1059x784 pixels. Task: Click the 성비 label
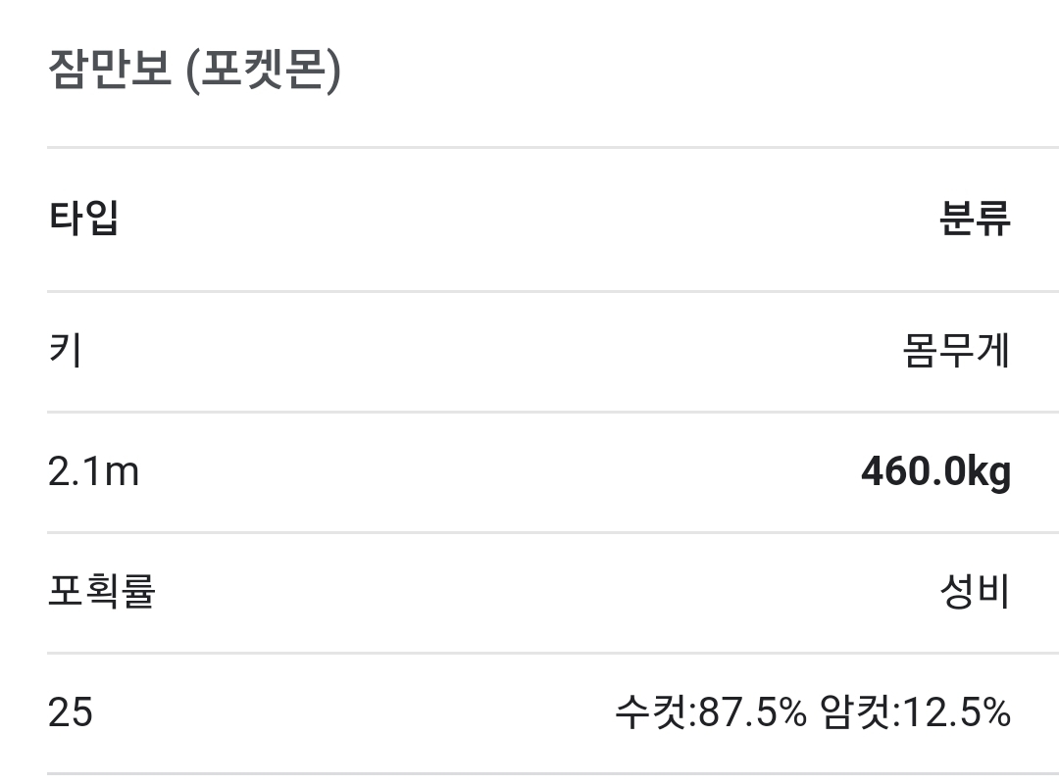pos(976,591)
